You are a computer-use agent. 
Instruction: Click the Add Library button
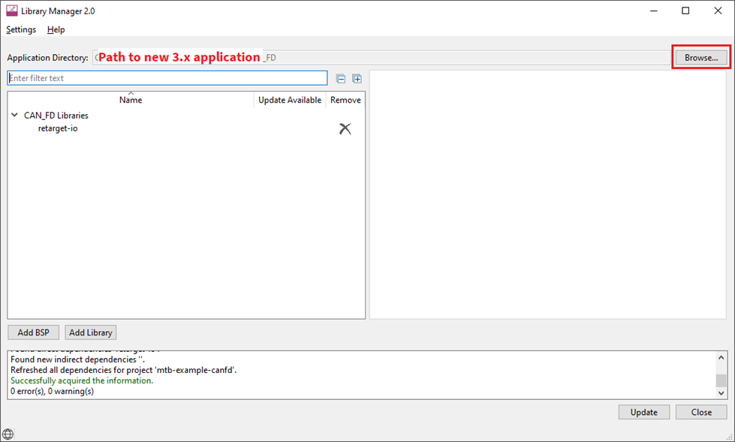tap(90, 332)
